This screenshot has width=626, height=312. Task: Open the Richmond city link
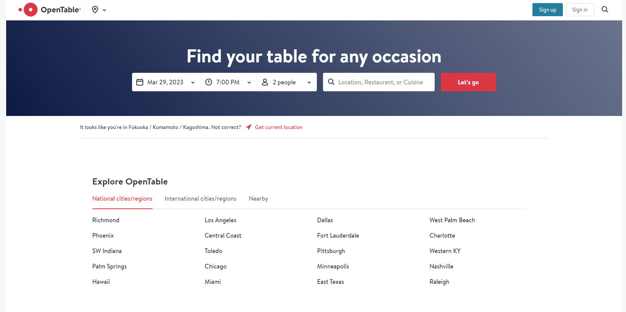pos(106,220)
